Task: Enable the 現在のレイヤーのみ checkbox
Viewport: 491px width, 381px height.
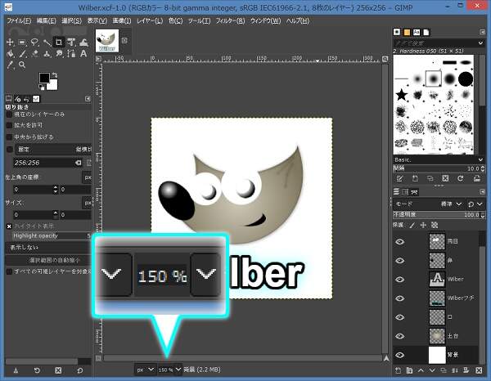Action: coord(9,115)
